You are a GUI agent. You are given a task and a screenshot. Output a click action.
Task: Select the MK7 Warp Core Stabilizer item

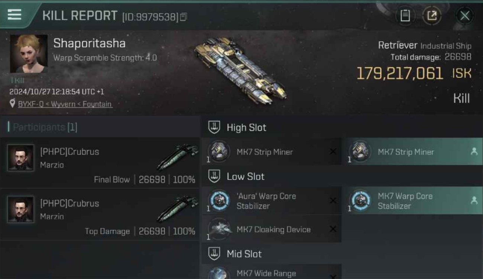(x=412, y=201)
